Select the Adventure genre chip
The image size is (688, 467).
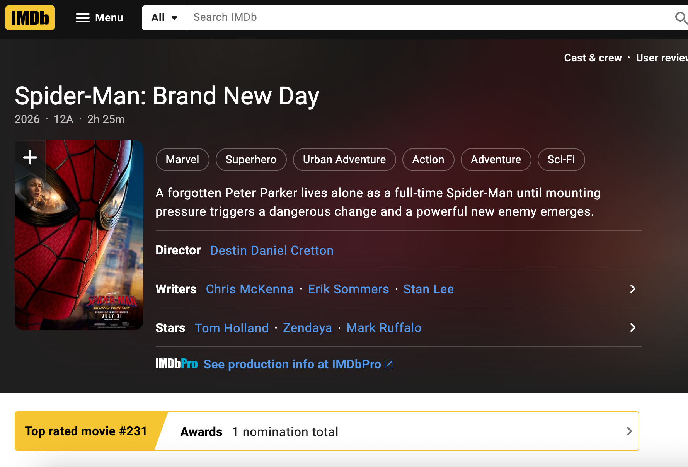pos(496,160)
